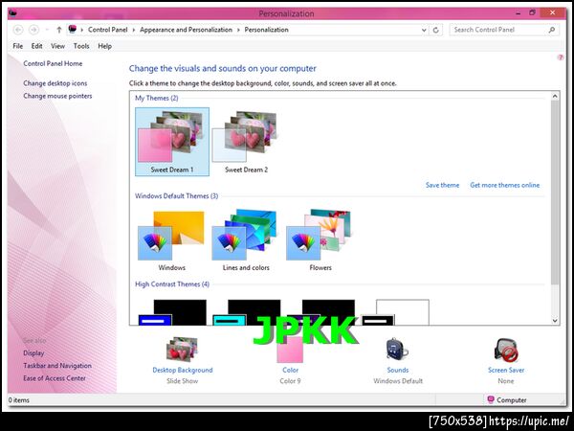This screenshot has width=574, height=431.
Task: Click the search magnifier icon
Action: coord(552,30)
